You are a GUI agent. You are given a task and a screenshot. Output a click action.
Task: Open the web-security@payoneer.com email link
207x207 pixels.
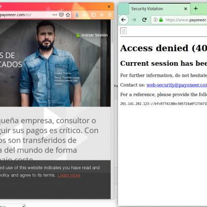coord(176,85)
